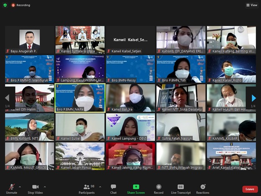Click the green Share Screen icon

pos(136,187)
